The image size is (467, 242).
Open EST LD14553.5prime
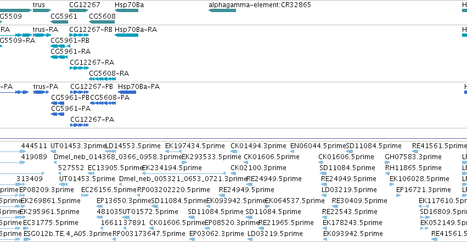click(133, 146)
